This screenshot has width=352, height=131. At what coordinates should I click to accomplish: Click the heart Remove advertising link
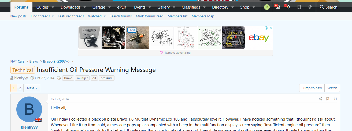(x=175, y=53)
